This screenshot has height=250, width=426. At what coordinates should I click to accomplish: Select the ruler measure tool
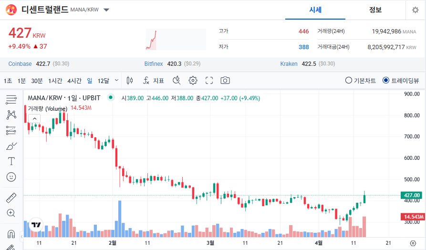[11, 198]
